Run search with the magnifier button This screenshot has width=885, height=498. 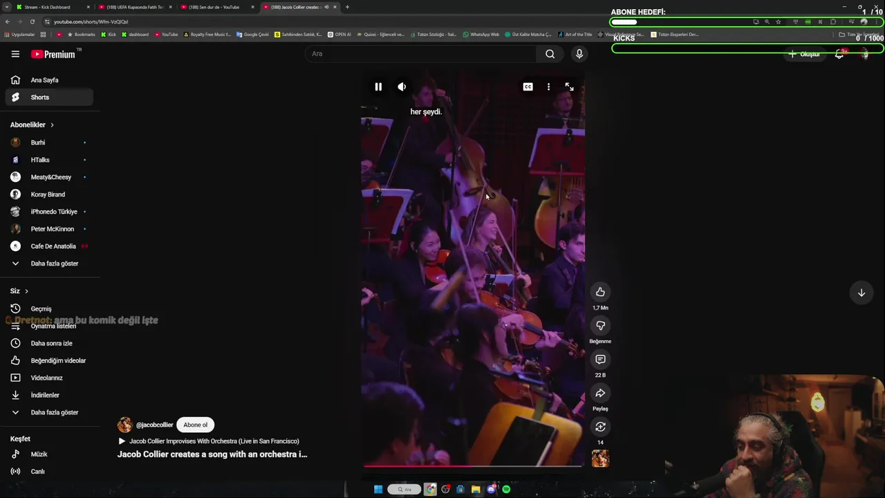[x=550, y=54]
